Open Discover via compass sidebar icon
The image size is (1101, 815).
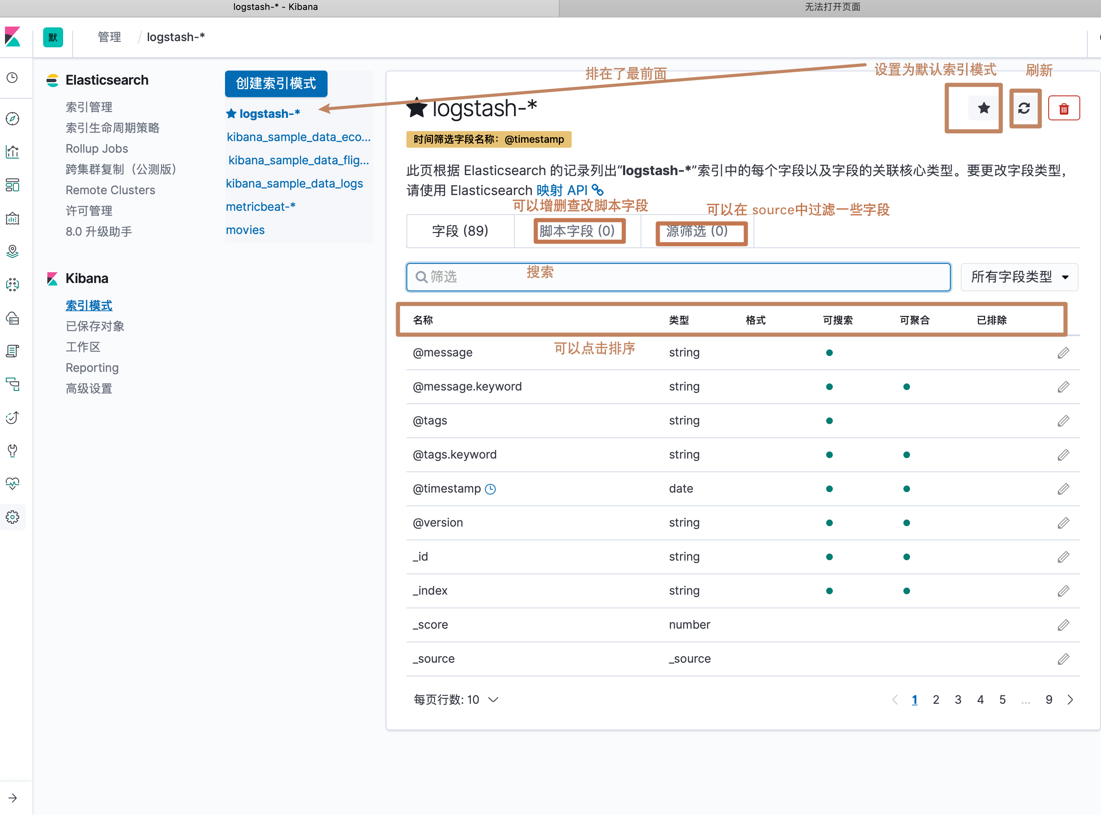(13, 118)
